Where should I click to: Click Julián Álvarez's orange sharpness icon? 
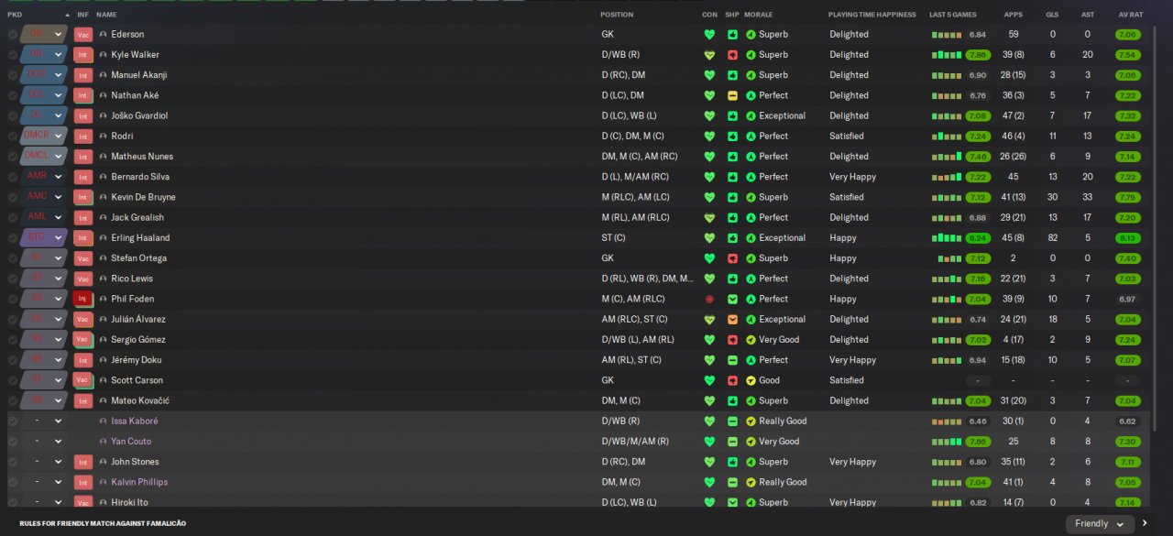[732, 320]
